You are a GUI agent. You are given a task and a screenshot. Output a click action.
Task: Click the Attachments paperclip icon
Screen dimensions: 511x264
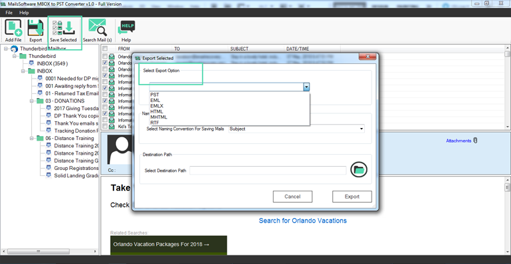point(475,141)
